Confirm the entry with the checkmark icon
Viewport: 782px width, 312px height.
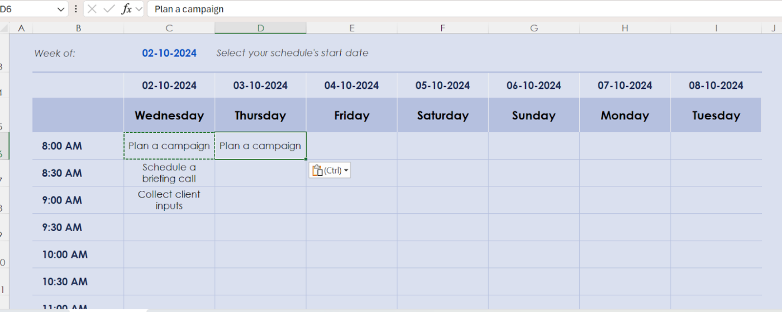coord(109,9)
